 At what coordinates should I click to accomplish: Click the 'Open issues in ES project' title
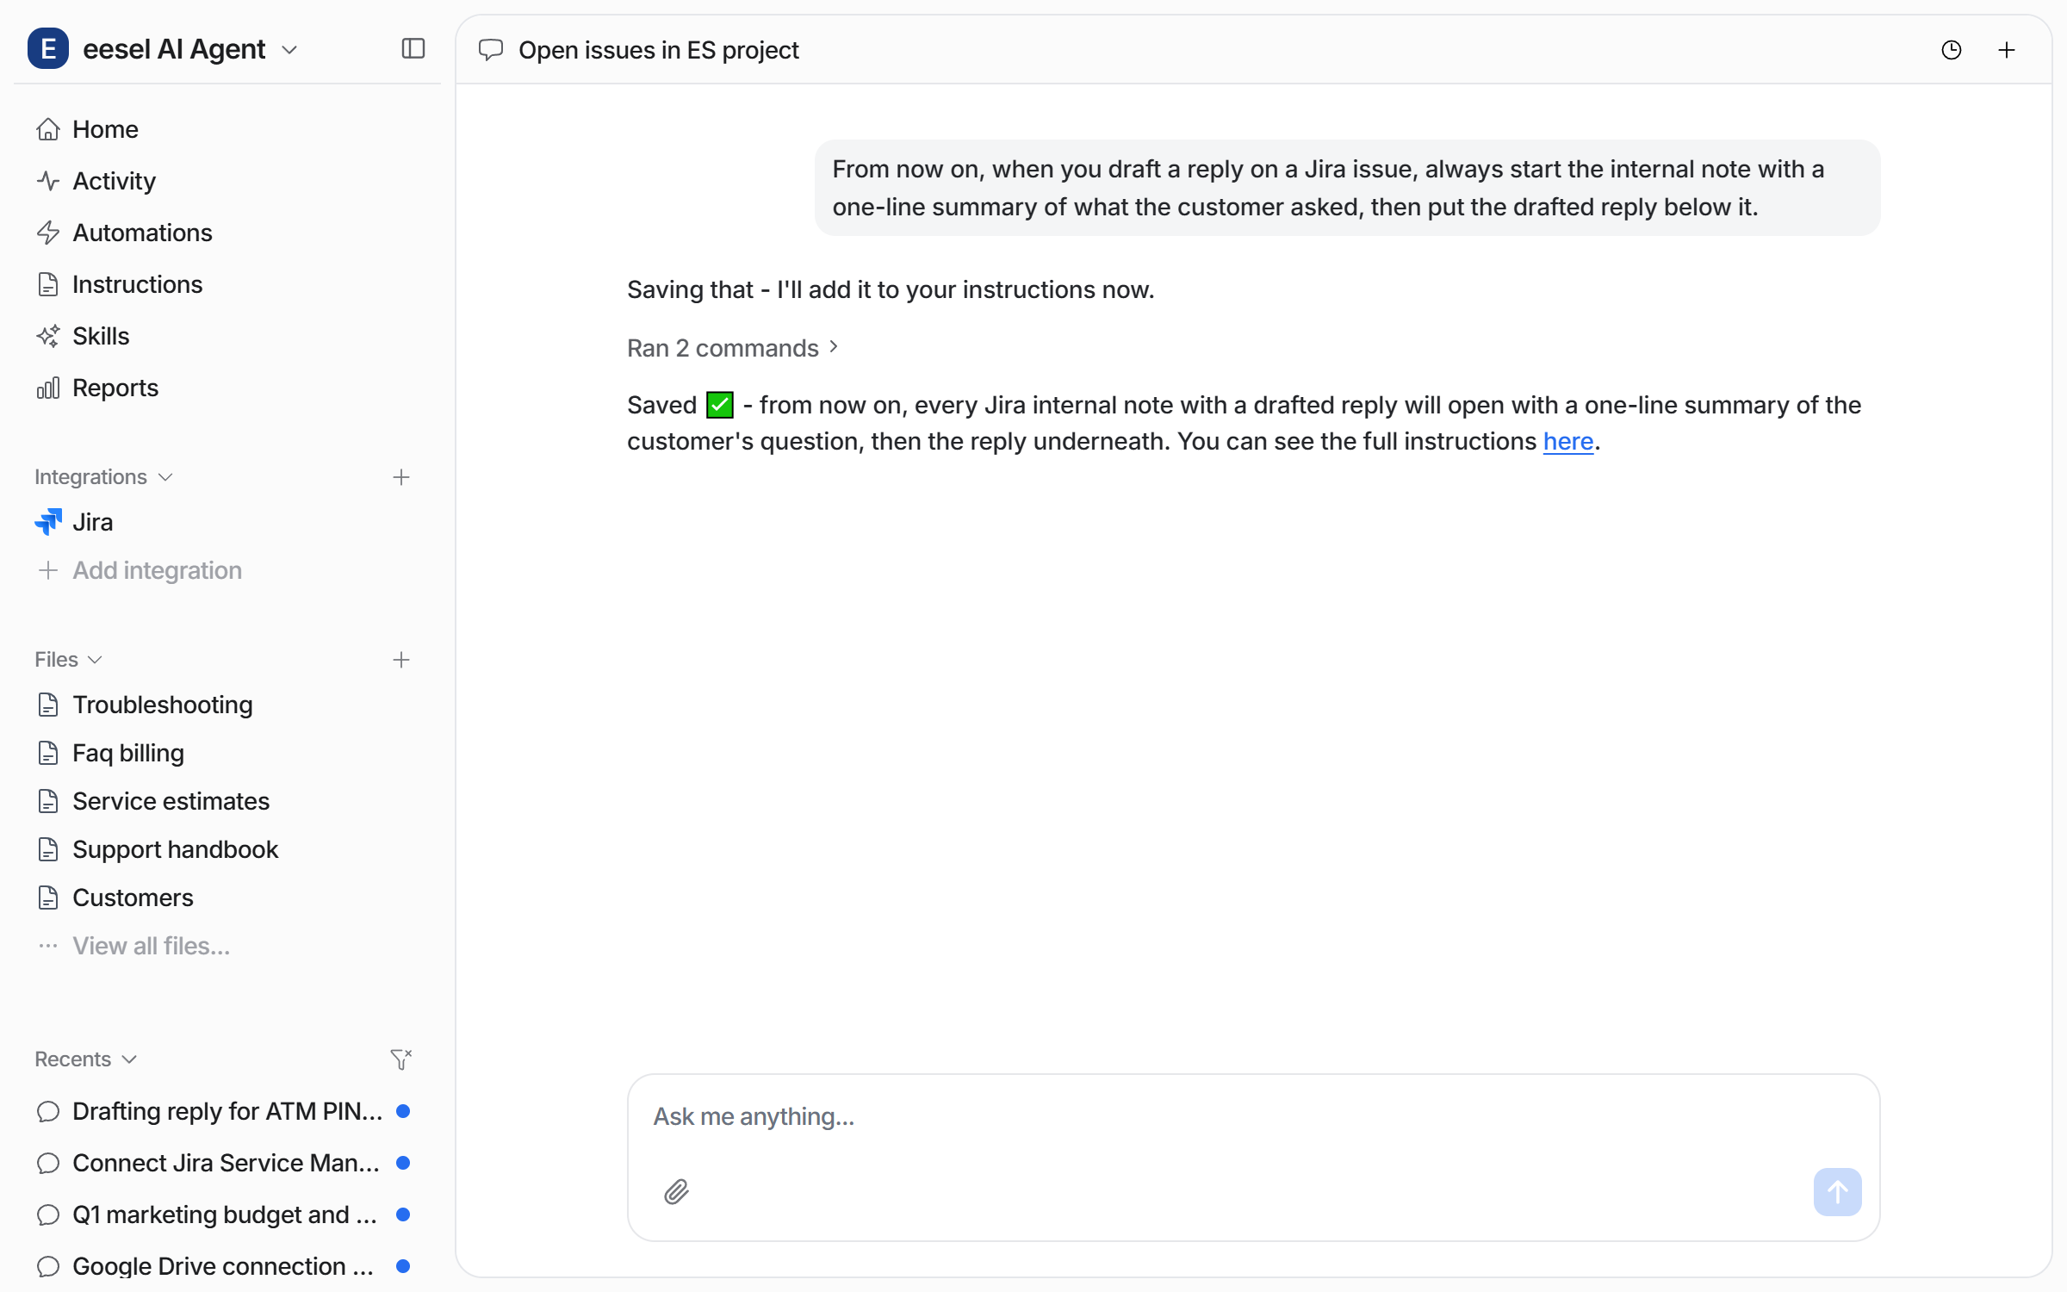pyautogui.click(x=659, y=50)
